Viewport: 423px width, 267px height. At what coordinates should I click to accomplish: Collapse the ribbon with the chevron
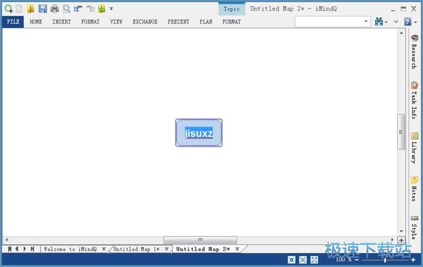coord(396,21)
